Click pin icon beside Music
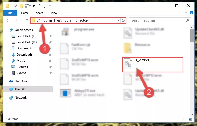The width and height of the screenshot is (197, 126). (50, 61)
